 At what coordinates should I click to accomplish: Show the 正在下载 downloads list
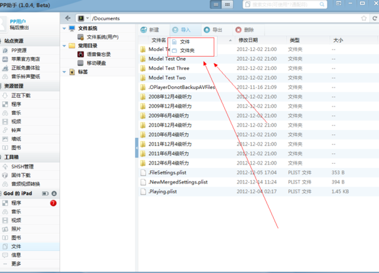pyautogui.click(x=21, y=95)
